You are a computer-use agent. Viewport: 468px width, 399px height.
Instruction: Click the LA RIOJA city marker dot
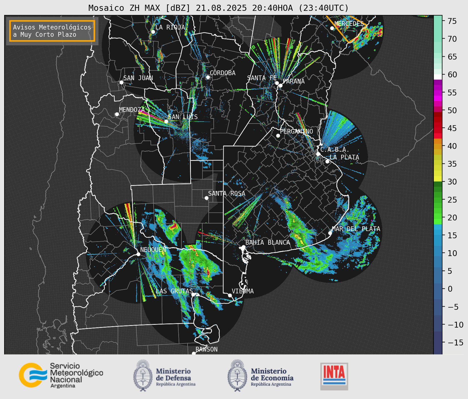tap(153, 32)
